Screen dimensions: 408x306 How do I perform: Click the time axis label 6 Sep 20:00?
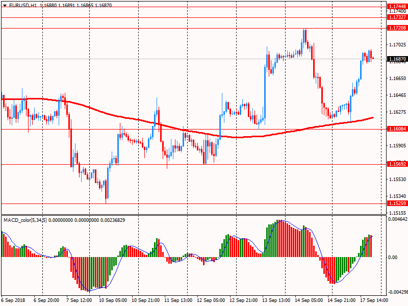pyautogui.click(x=46, y=300)
